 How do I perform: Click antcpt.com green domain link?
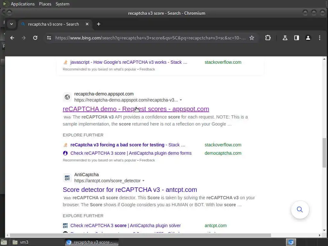click(216, 225)
